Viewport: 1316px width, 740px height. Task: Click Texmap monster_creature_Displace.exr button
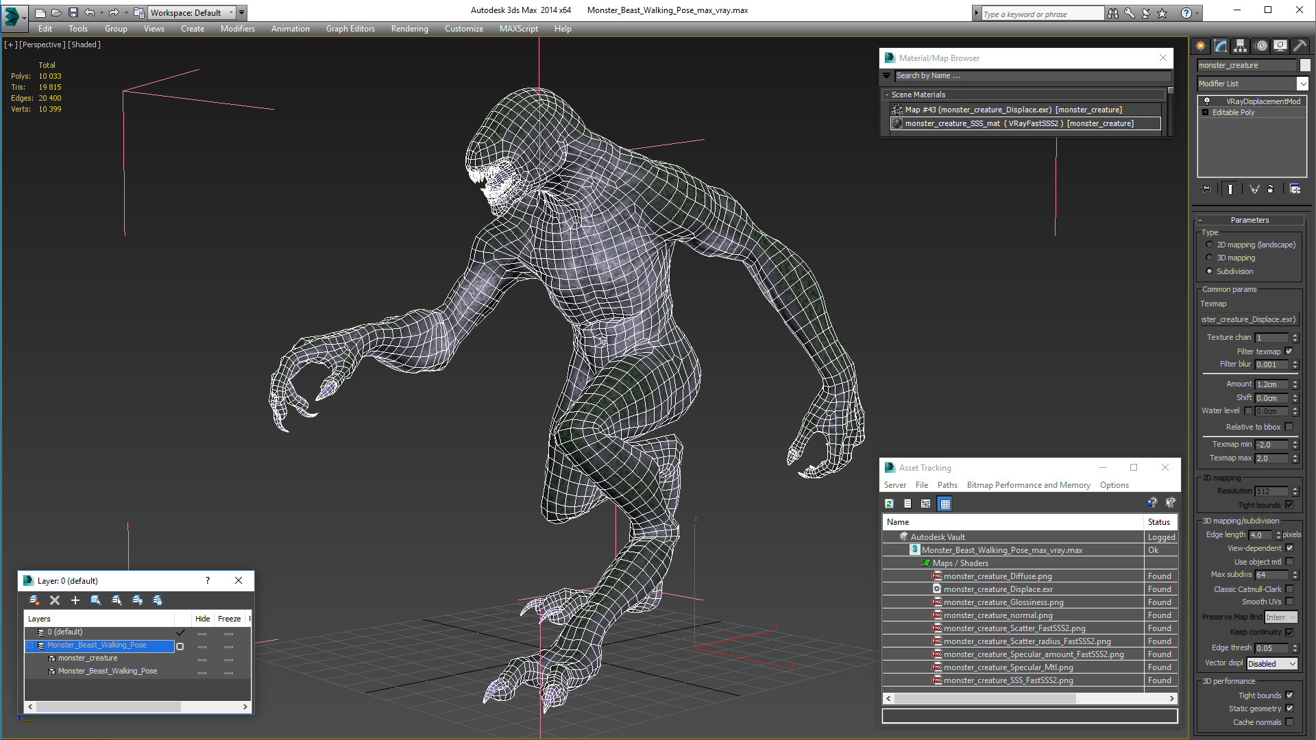[1249, 319]
